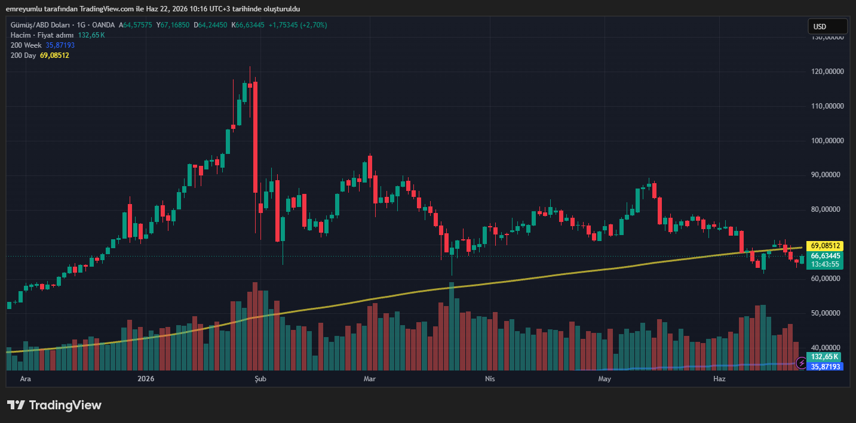Click the TradingView logo icon

click(x=16, y=405)
